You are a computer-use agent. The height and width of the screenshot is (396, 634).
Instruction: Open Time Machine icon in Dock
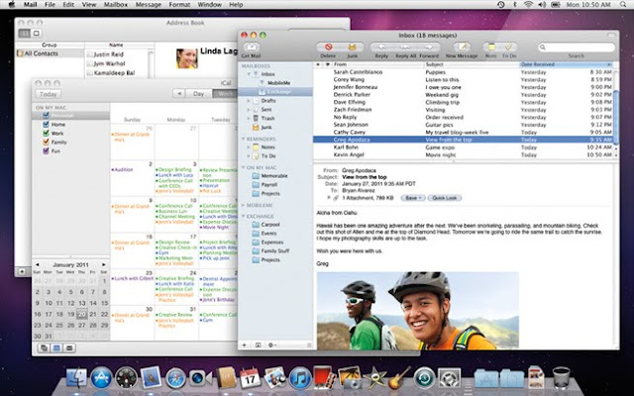tap(425, 378)
